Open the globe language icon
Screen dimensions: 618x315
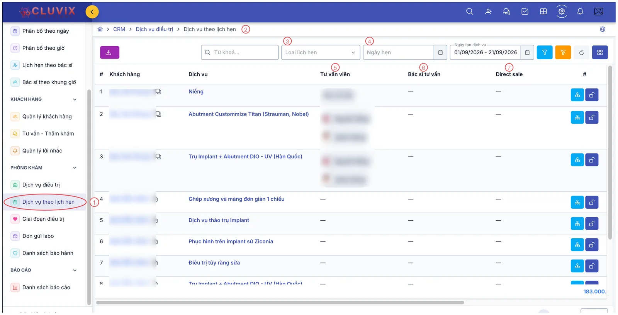click(x=603, y=29)
